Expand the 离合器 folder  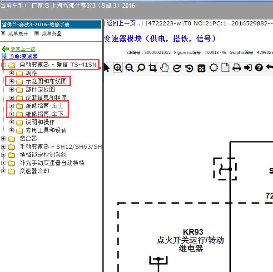(3, 139)
